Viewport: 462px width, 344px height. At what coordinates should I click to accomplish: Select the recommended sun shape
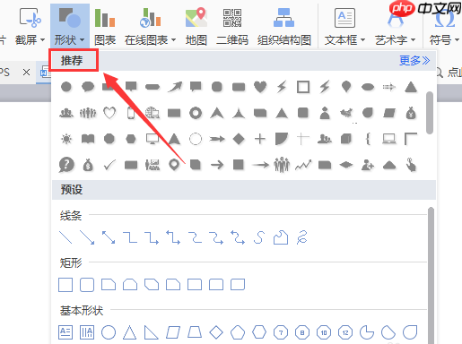66,139
